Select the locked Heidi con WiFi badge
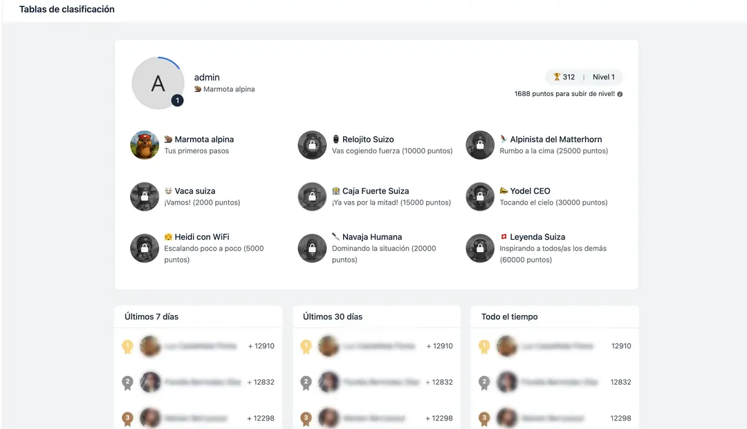This screenshot has height=429, width=747. tap(145, 248)
